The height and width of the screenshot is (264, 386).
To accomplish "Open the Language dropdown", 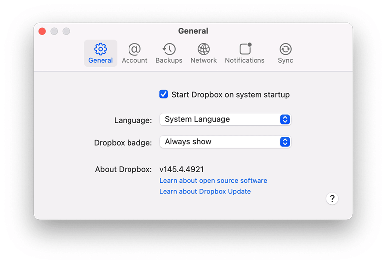I will point(226,119).
